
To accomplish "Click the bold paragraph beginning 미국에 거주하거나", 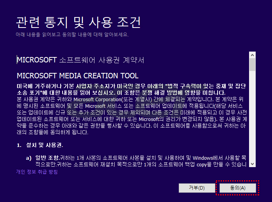I will coord(131,89).
